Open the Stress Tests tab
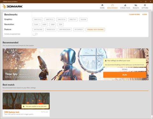153x119 pixels. [125, 6]
